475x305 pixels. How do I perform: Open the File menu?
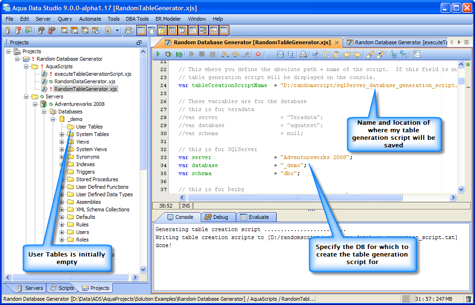[9, 19]
